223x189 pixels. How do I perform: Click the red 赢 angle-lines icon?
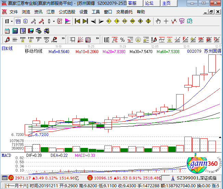click(209, 40)
